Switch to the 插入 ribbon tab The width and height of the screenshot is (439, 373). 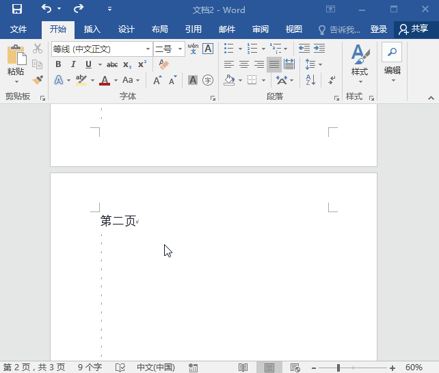point(92,29)
